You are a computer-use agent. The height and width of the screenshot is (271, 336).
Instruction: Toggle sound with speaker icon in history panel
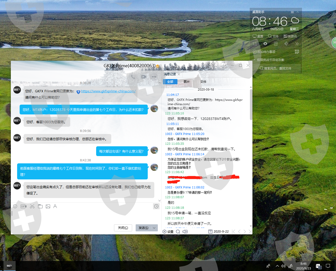tap(185, 232)
